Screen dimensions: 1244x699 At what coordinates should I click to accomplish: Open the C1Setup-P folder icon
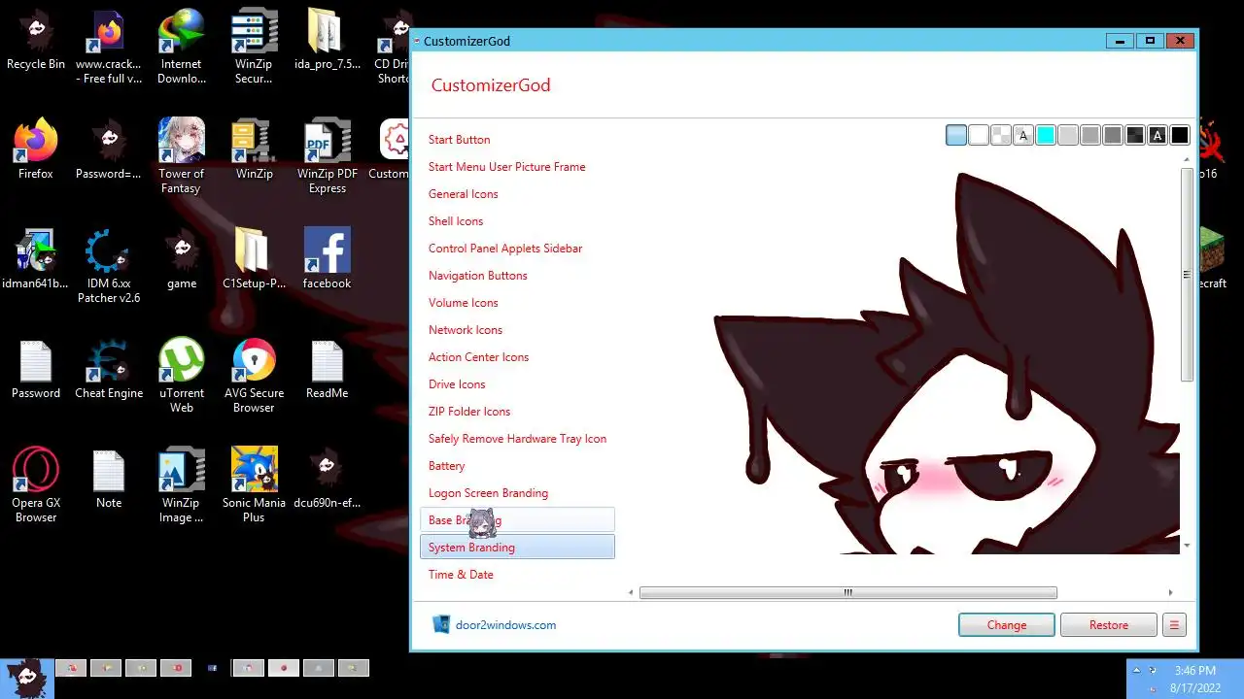[254, 260]
